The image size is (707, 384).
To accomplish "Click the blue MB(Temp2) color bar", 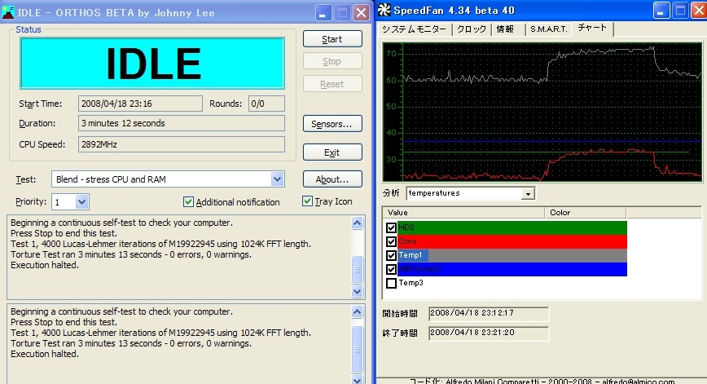I will 512,269.
